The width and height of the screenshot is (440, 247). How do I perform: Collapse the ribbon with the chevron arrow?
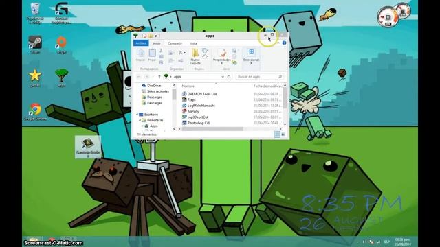click(278, 43)
